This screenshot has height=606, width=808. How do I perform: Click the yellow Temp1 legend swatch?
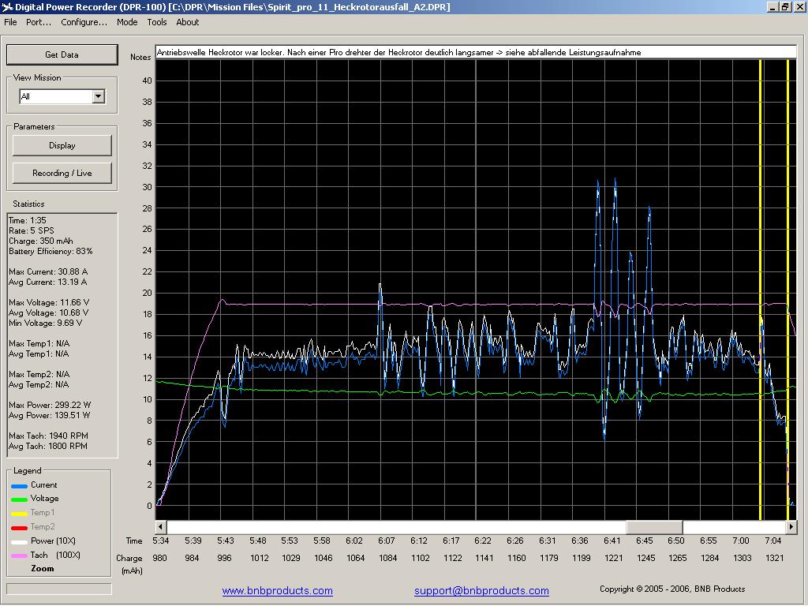tap(19, 513)
